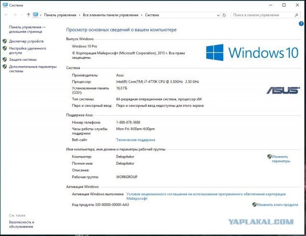
Task: Open 'Защита системы' link
Action: pyautogui.click(x=23, y=59)
